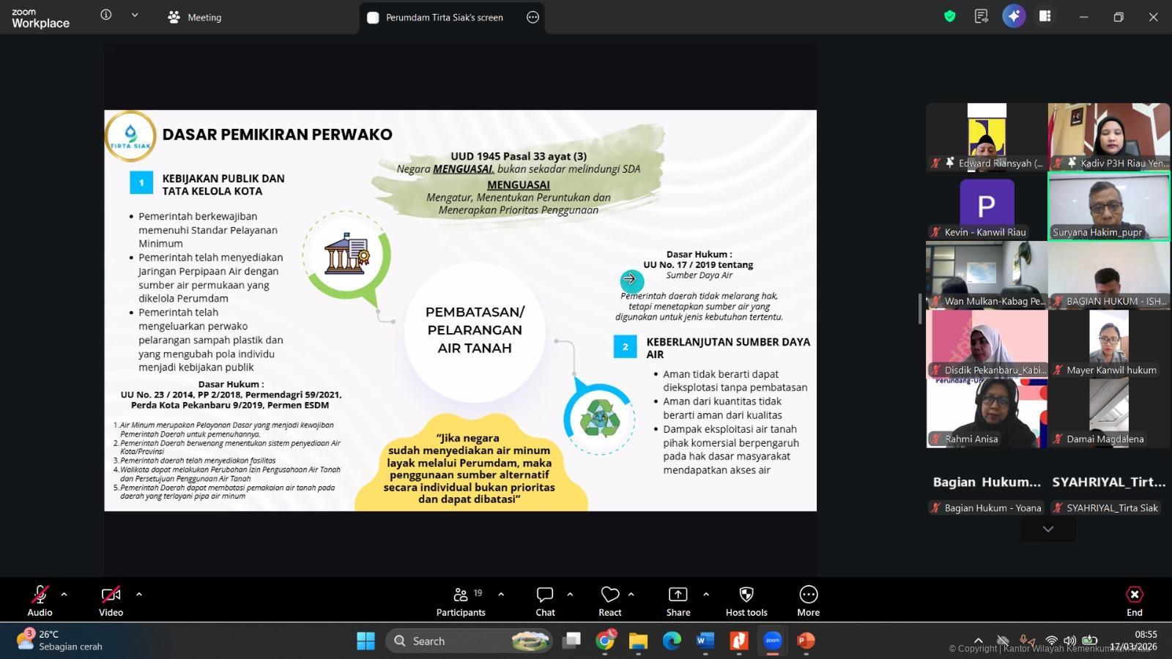Image resolution: width=1172 pixels, height=659 pixels.
Task: Click the Share screen icon
Action: coord(678,600)
